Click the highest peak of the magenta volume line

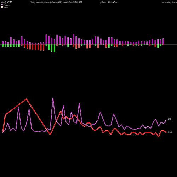coord(53,98)
